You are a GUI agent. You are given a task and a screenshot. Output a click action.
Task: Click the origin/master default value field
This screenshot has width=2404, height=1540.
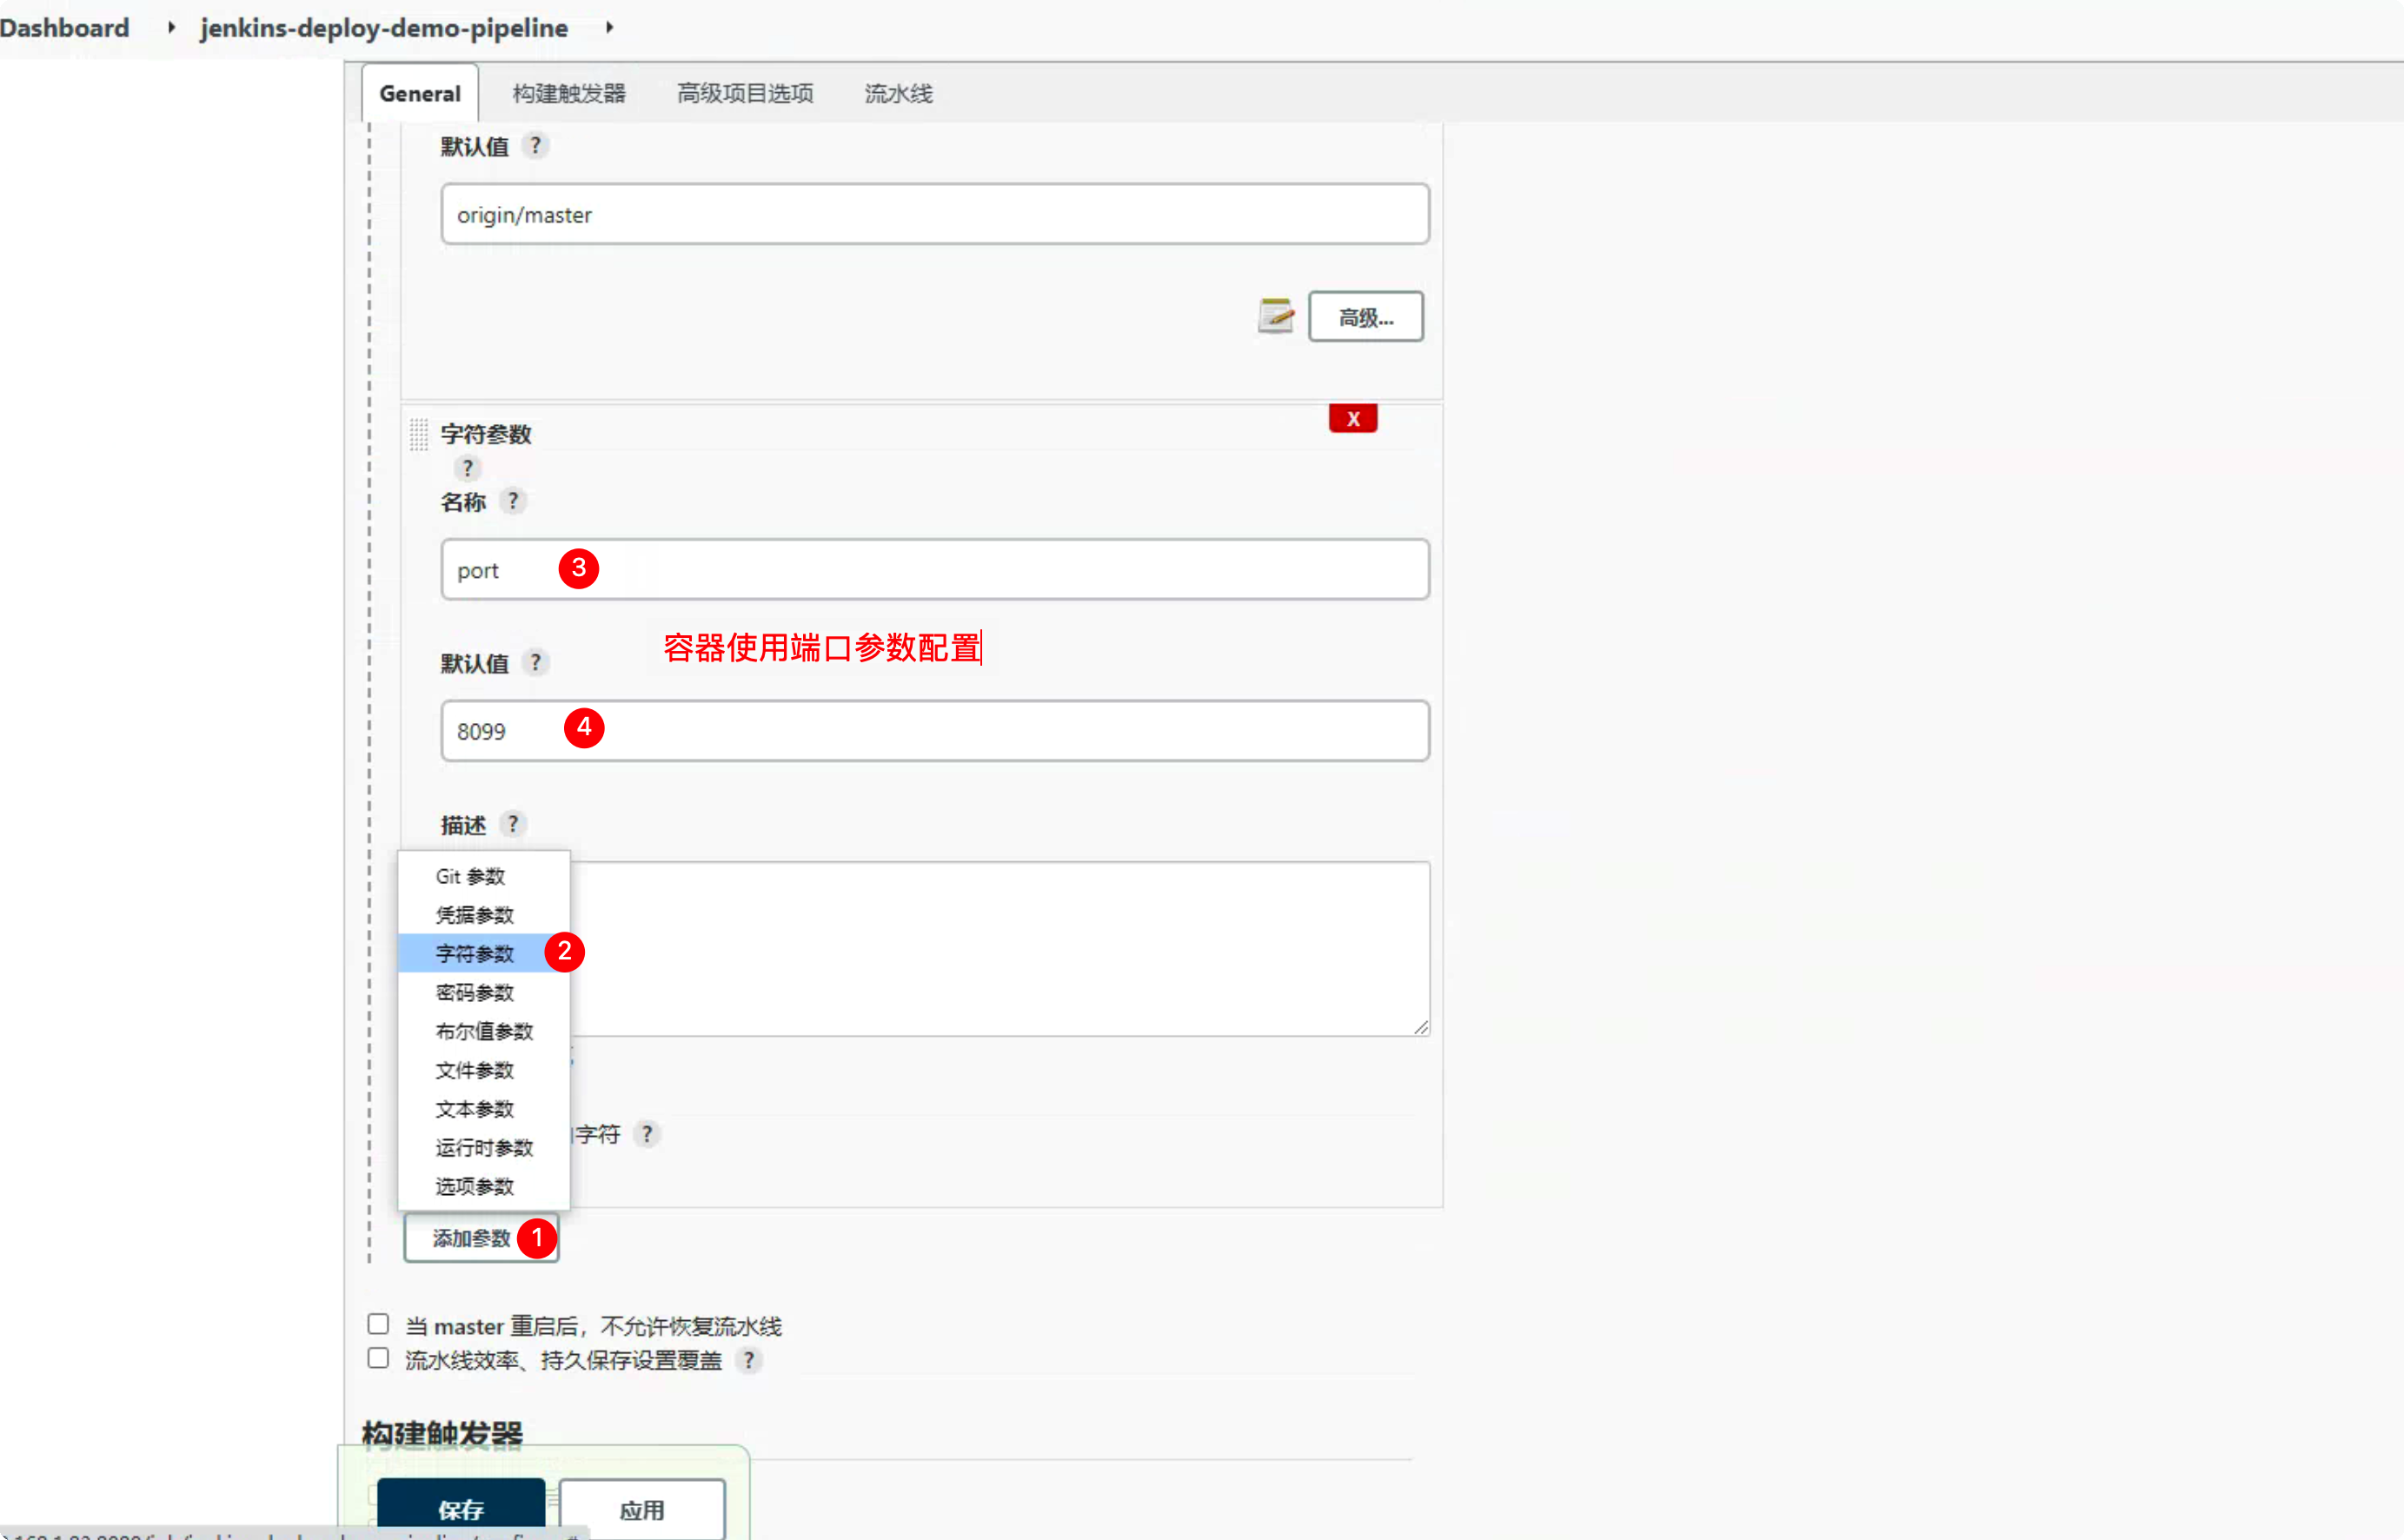pyautogui.click(x=934, y=214)
